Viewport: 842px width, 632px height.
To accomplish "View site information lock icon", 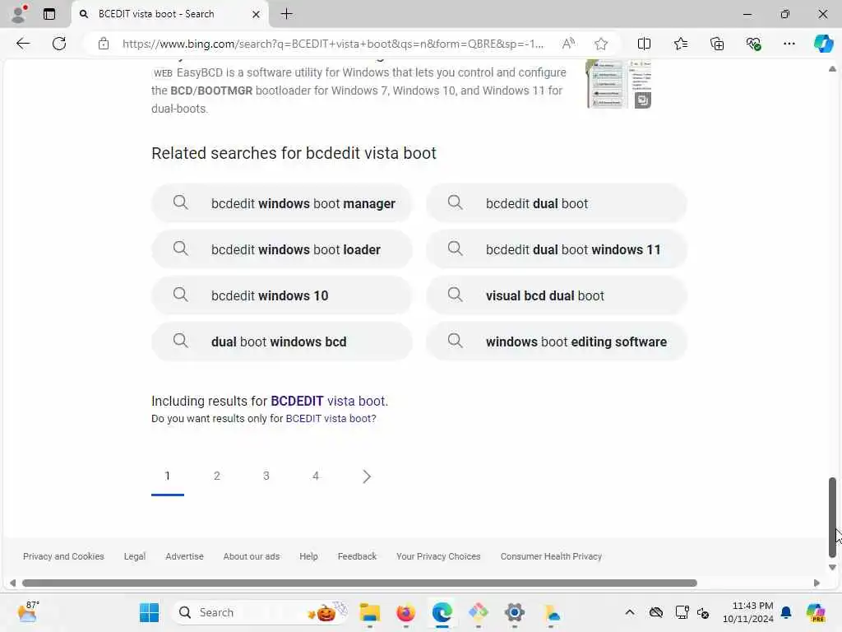I will click(104, 44).
